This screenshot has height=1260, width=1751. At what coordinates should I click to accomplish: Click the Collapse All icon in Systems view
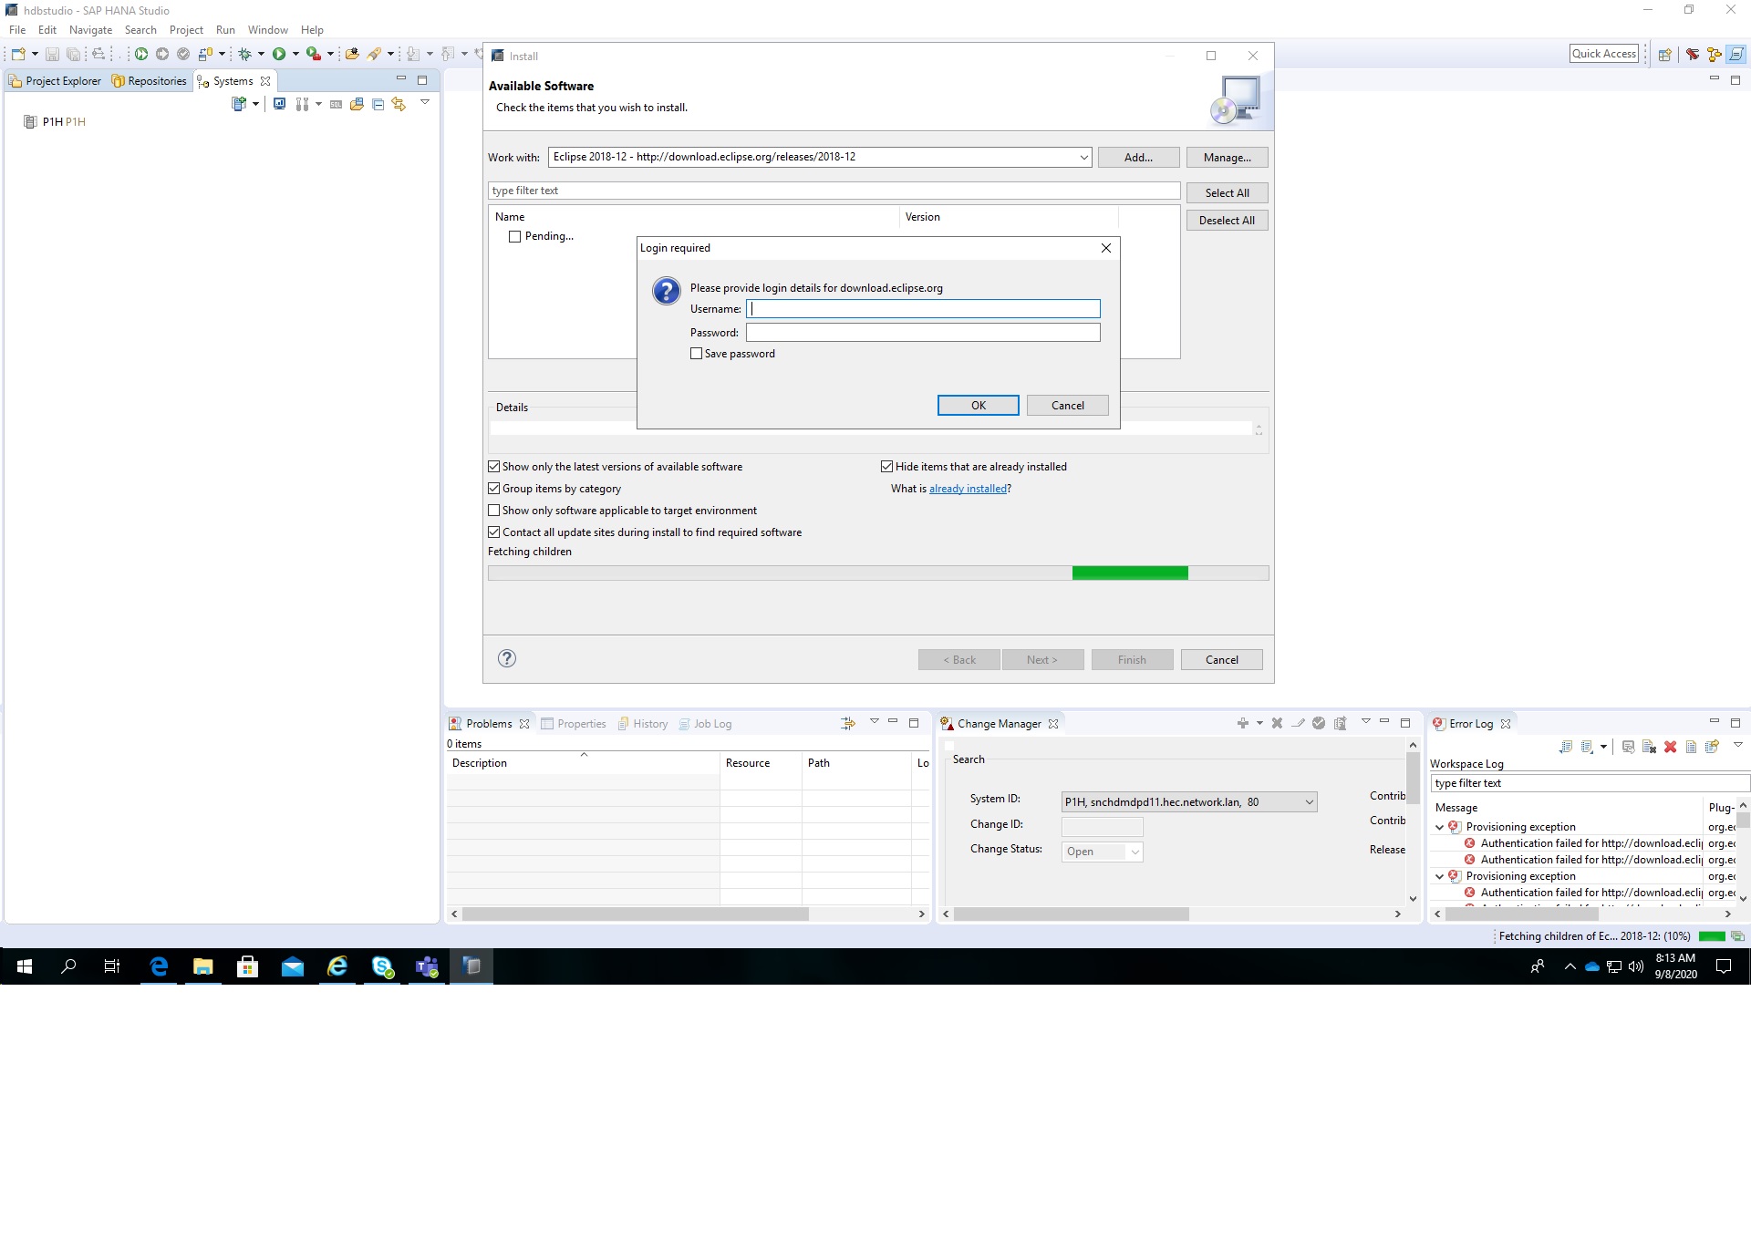coord(378,104)
